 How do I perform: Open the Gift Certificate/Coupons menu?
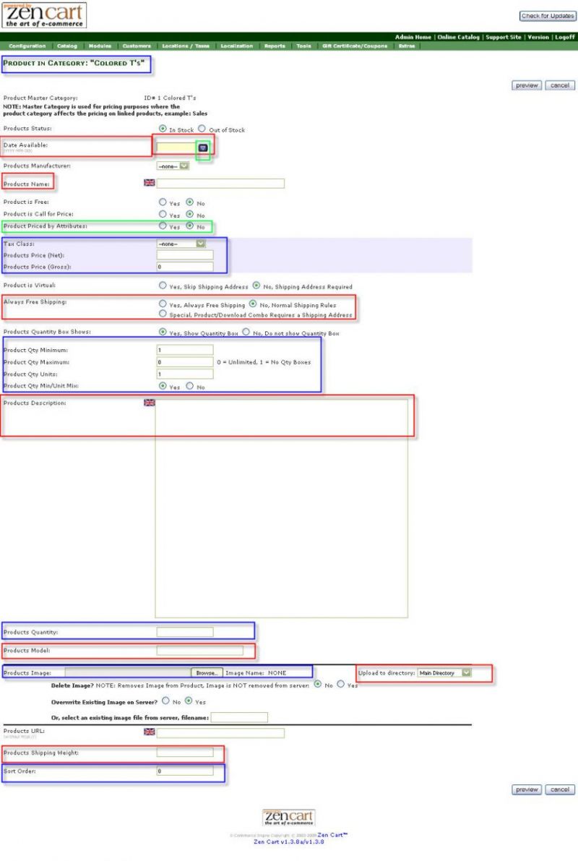pos(355,46)
